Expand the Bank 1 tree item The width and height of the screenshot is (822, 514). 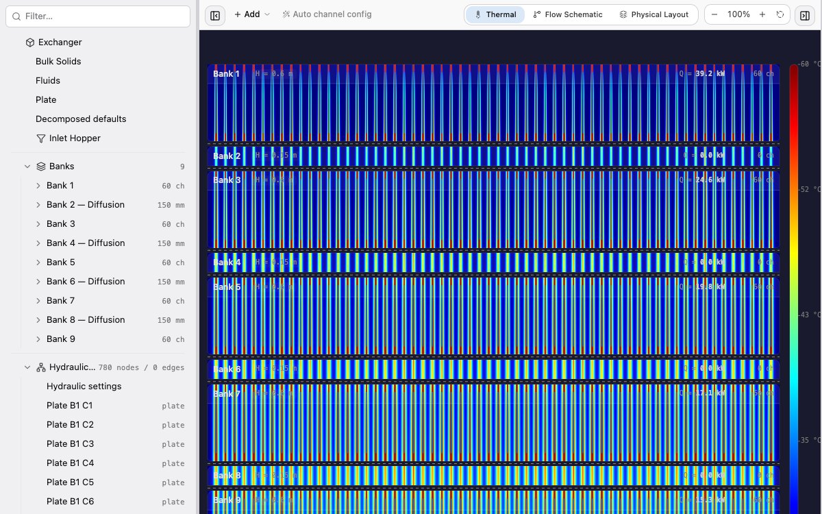38,186
